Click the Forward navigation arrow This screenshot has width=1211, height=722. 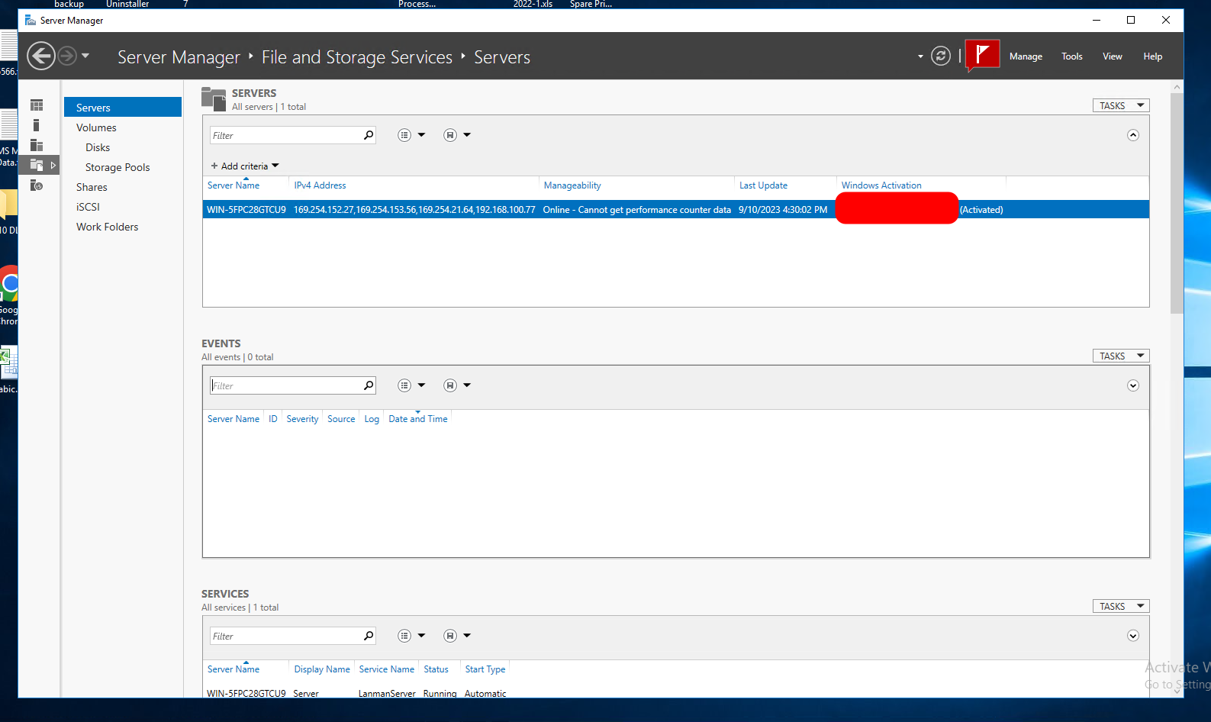pyautogui.click(x=67, y=56)
